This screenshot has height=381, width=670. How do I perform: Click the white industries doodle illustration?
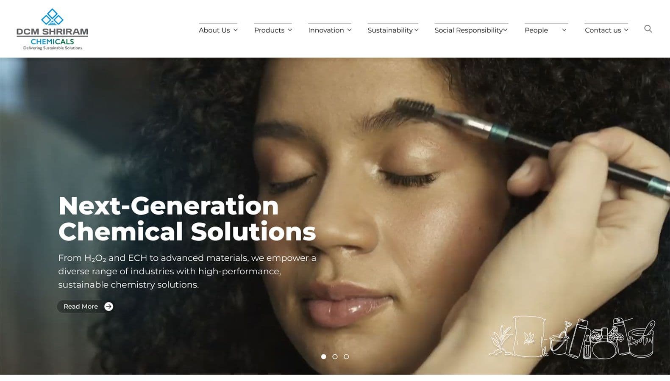pyautogui.click(x=572, y=337)
